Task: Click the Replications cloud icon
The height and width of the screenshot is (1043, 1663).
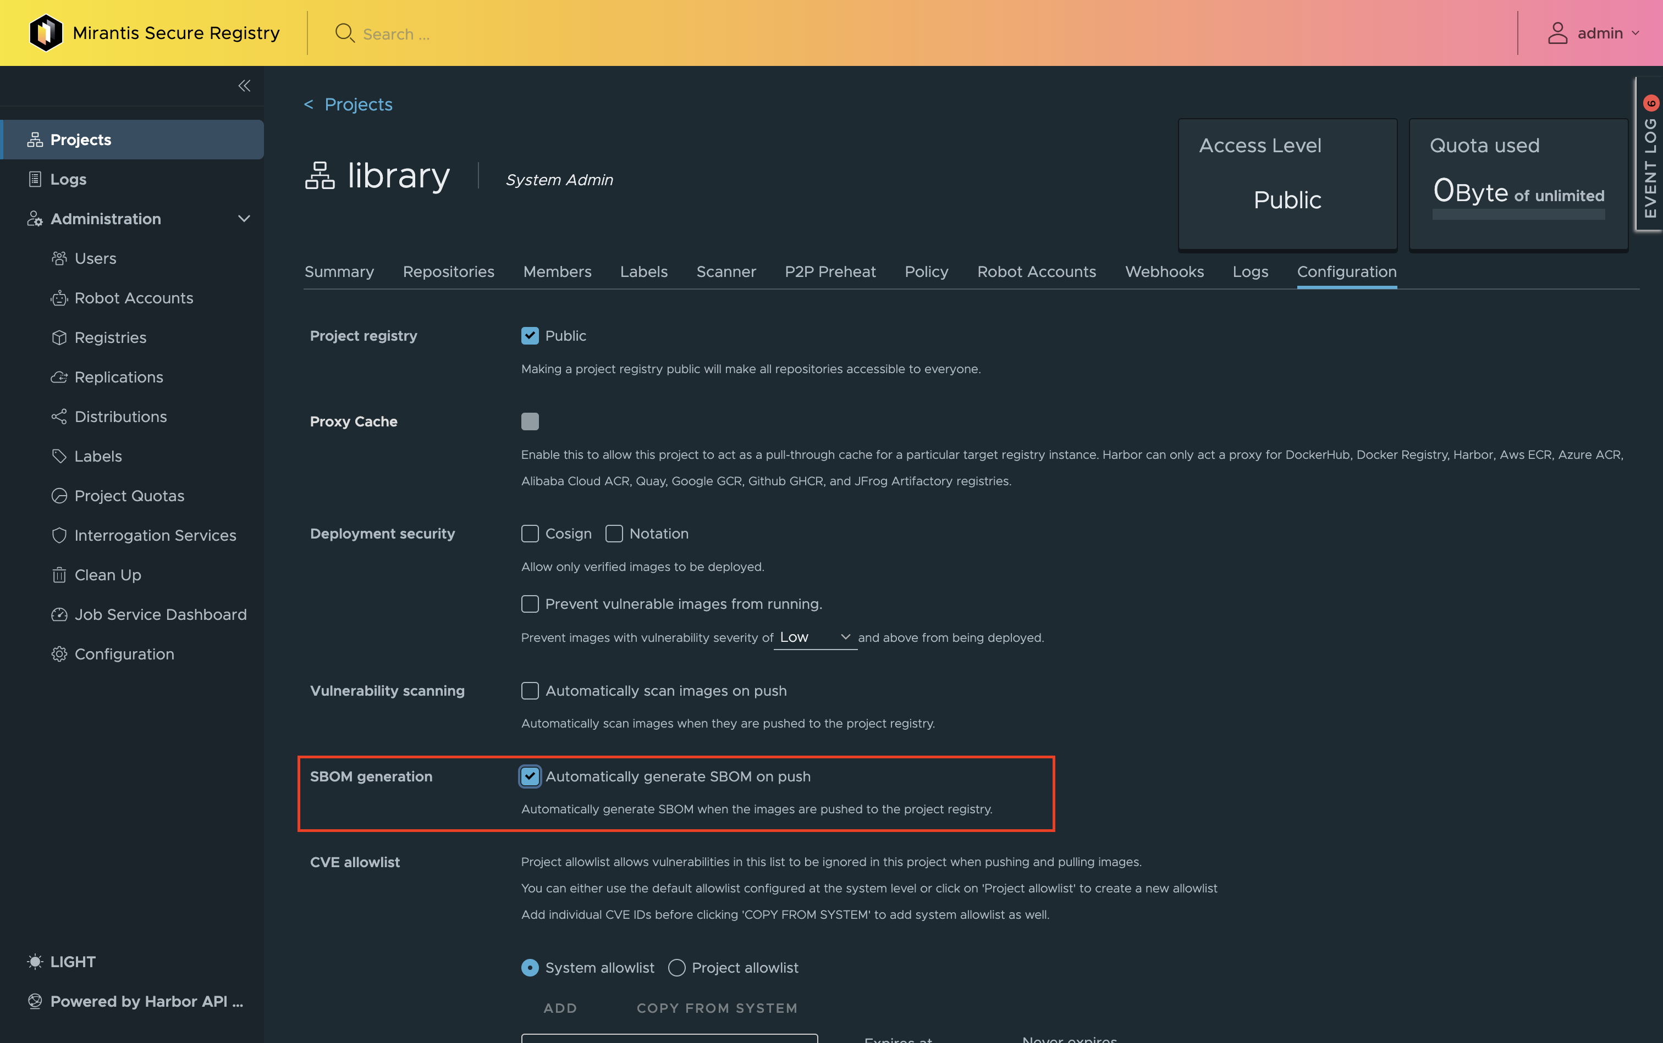Action: [59, 376]
